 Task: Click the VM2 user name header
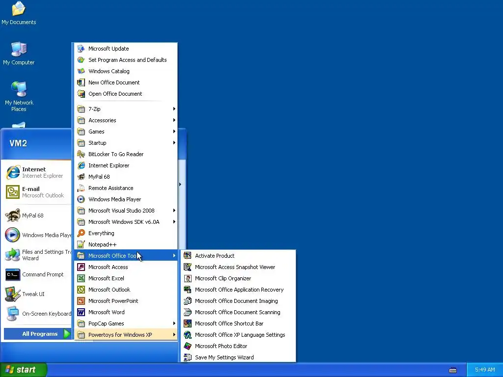point(18,143)
